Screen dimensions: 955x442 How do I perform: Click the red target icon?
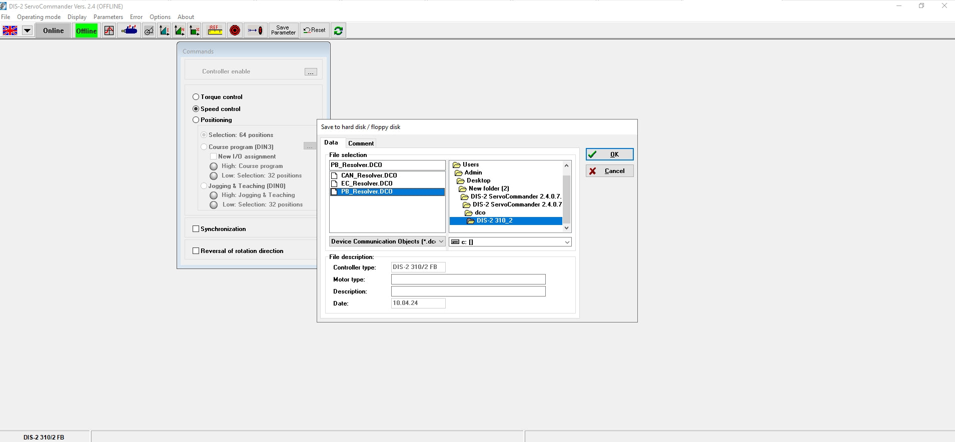(235, 30)
